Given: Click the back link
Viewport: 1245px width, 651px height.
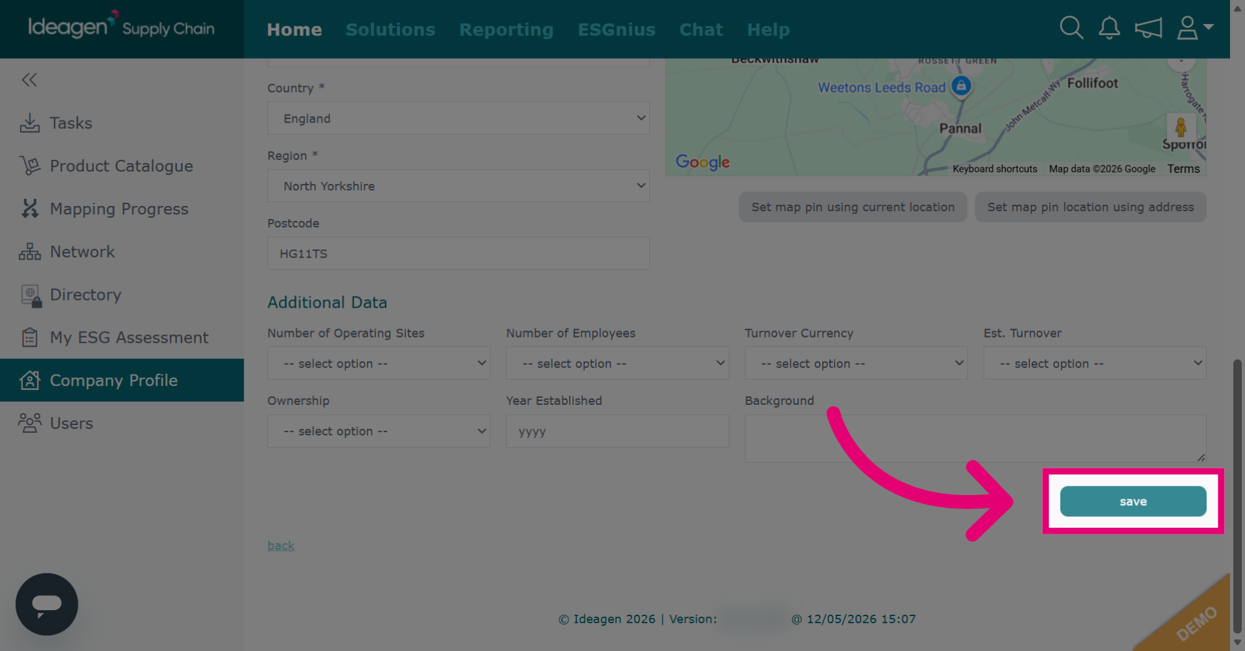Looking at the screenshot, I should (x=281, y=545).
